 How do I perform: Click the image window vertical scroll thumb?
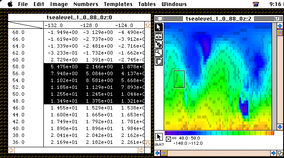(x=280, y=33)
